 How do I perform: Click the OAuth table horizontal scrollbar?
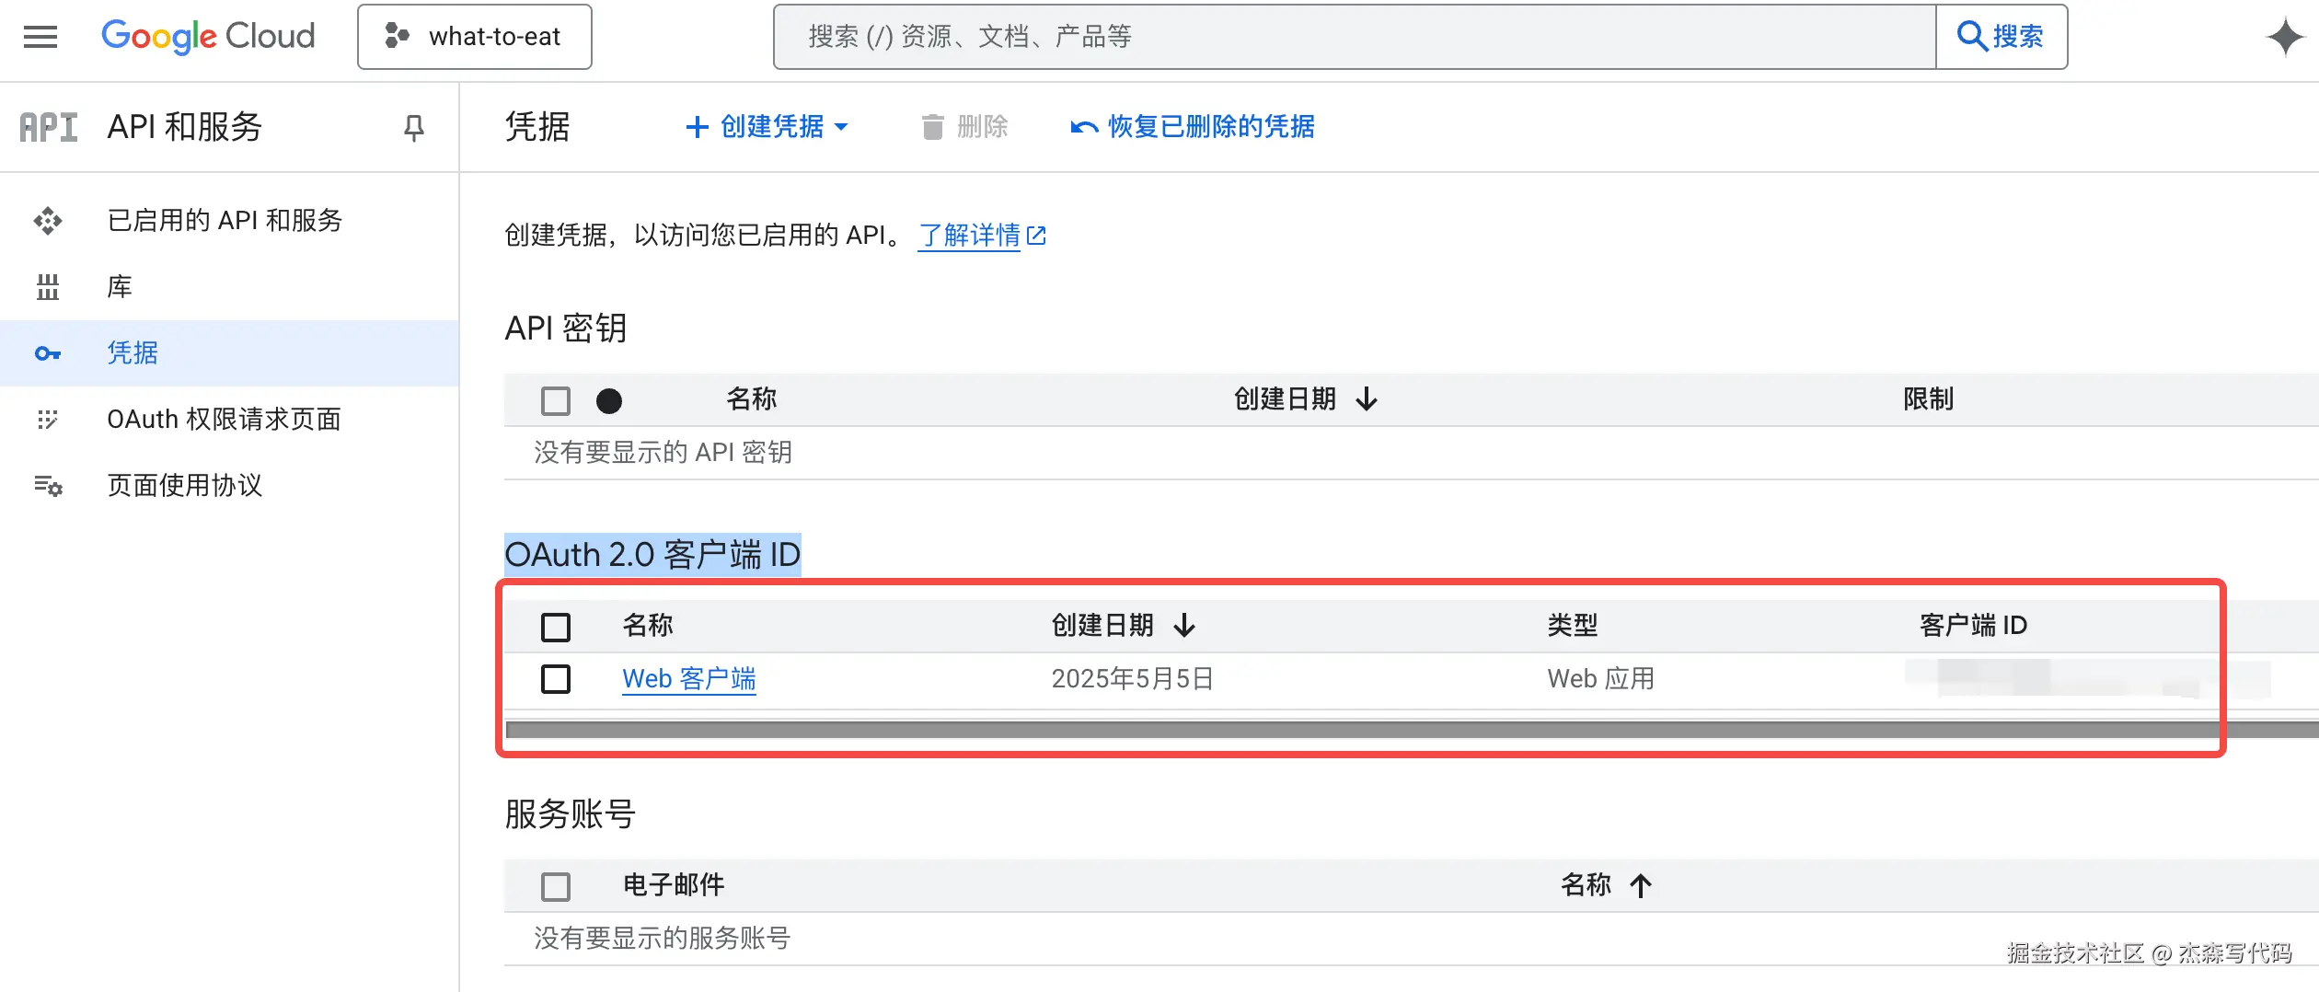[x=1412, y=730]
